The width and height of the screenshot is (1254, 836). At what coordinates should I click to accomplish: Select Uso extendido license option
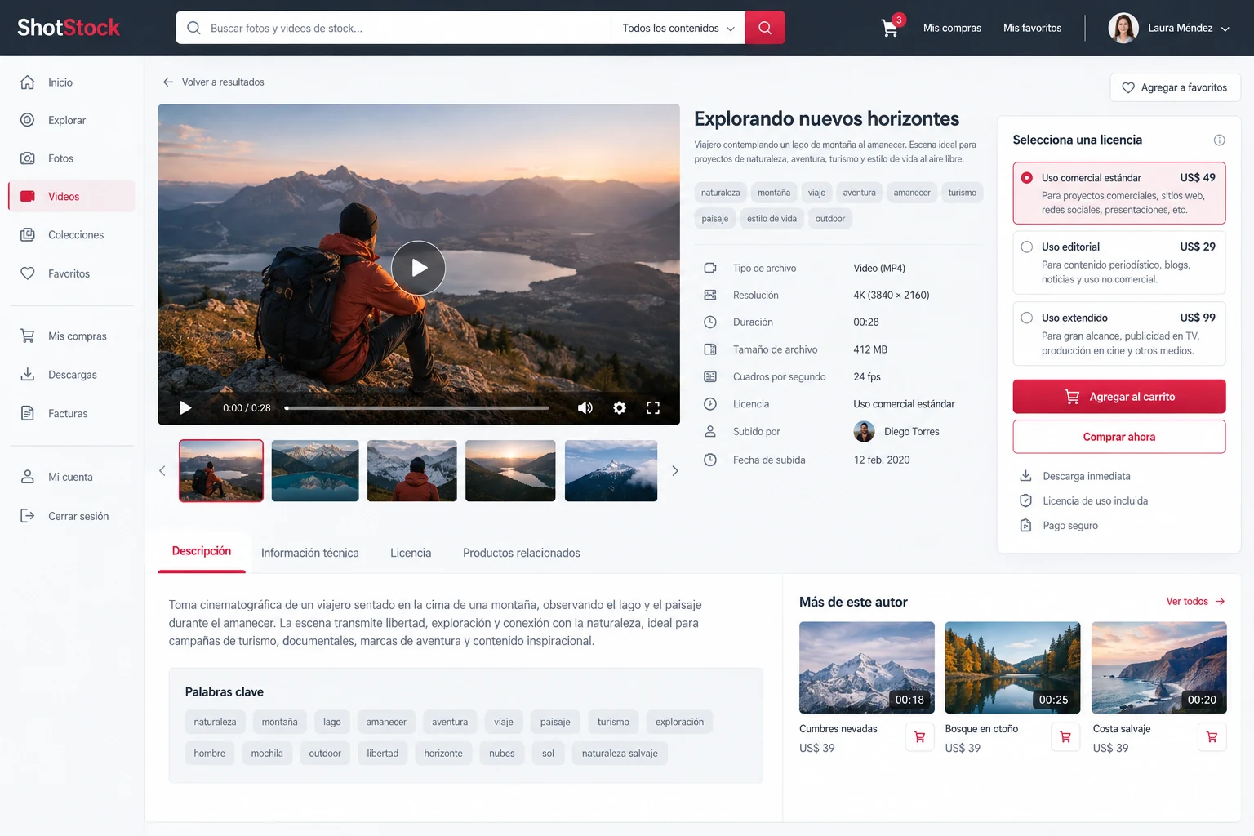[1119, 334]
